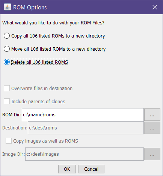Close the ROM Options dialog
Image resolution: width=163 pixels, height=176 pixels.
(155, 7)
